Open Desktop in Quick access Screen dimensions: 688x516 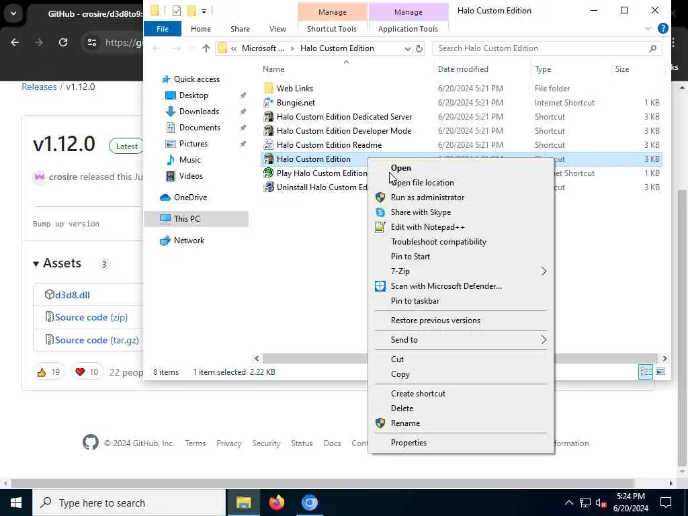(x=193, y=95)
